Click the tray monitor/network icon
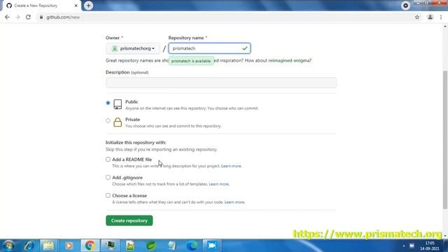This screenshot has width=448, height=252. coord(412,246)
